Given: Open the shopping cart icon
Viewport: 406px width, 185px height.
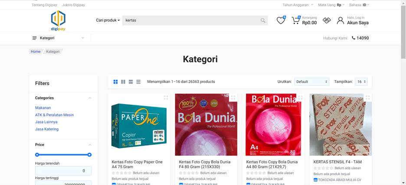Looking at the screenshot, I should coord(296,20).
